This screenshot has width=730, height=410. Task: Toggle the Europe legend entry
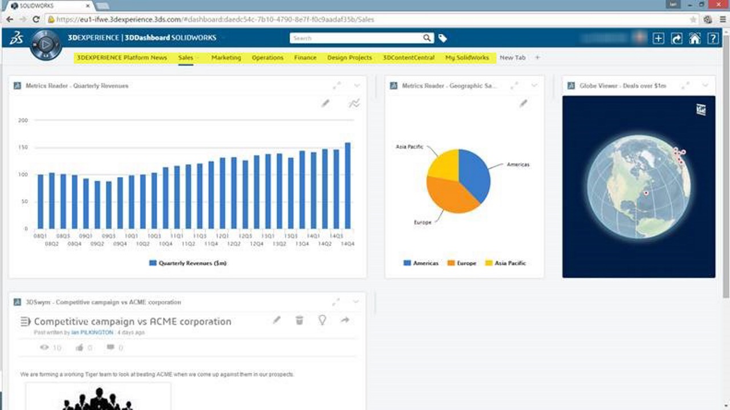461,263
